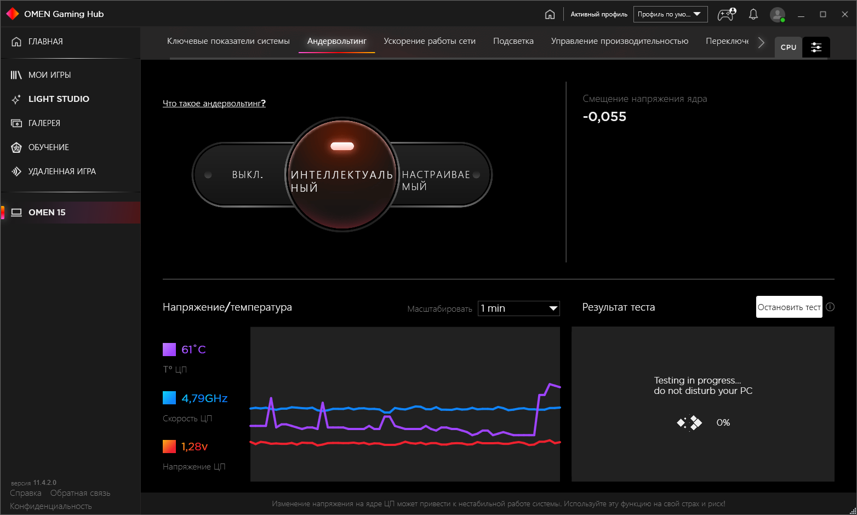Expand more tabs with right chevron
The width and height of the screenshot is (857, 515).
pos(761,42)
